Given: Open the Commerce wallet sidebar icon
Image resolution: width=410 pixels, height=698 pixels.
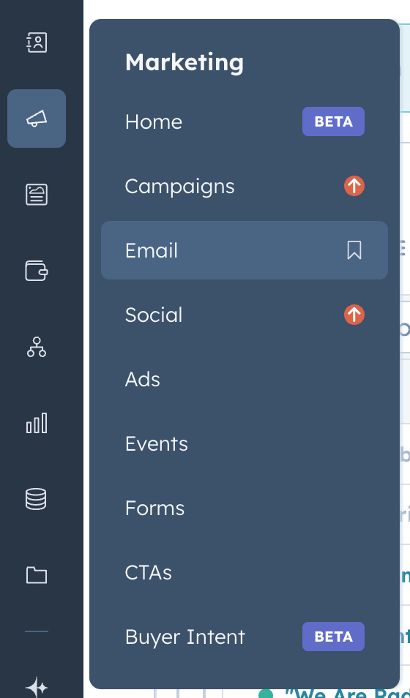Looking at the screenshot, I should point(37,271).
